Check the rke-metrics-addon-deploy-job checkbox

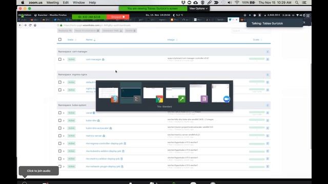60,159
